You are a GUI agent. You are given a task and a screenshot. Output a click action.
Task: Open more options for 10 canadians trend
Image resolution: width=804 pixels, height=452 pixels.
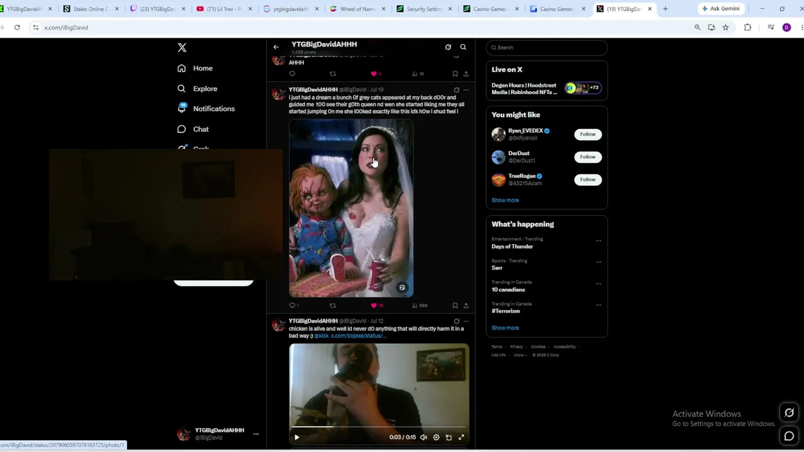pos(599,284)
